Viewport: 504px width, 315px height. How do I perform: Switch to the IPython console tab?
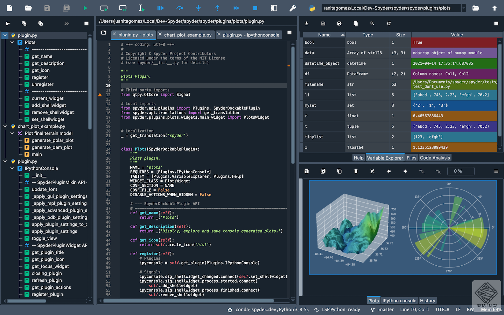[x=399, y=301]
